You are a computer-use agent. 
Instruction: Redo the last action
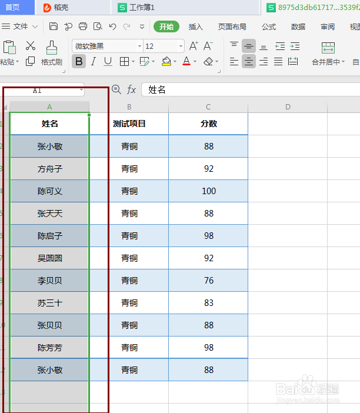click(x=127, y=26)
